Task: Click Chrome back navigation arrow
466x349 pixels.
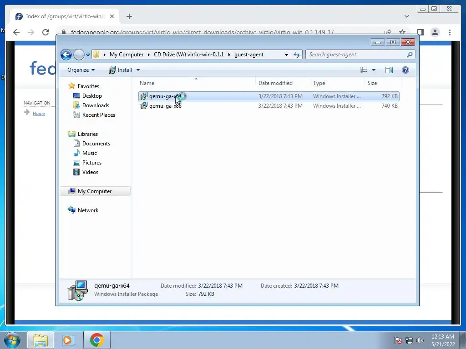Action: [x=16, y=32]
